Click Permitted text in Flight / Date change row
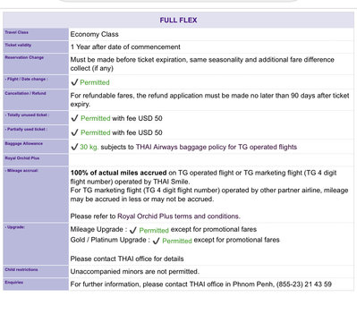Screen dimensions: 357x331 95,82
